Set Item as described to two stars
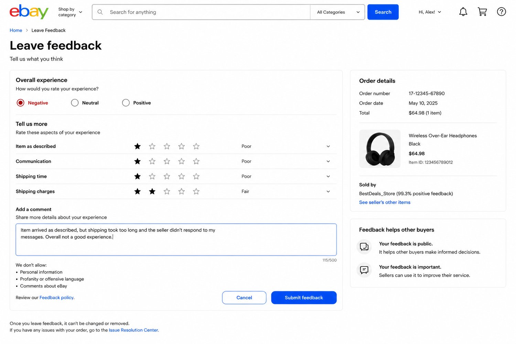Viewport: 516px width, 344px height. click(x=152, y=146)
